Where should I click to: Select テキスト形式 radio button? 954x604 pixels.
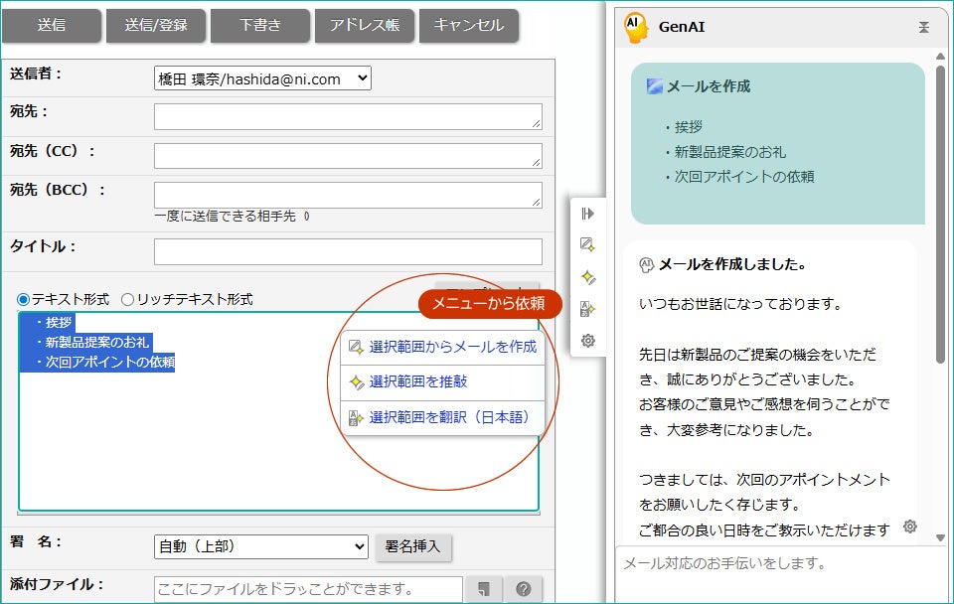[23, 299]
